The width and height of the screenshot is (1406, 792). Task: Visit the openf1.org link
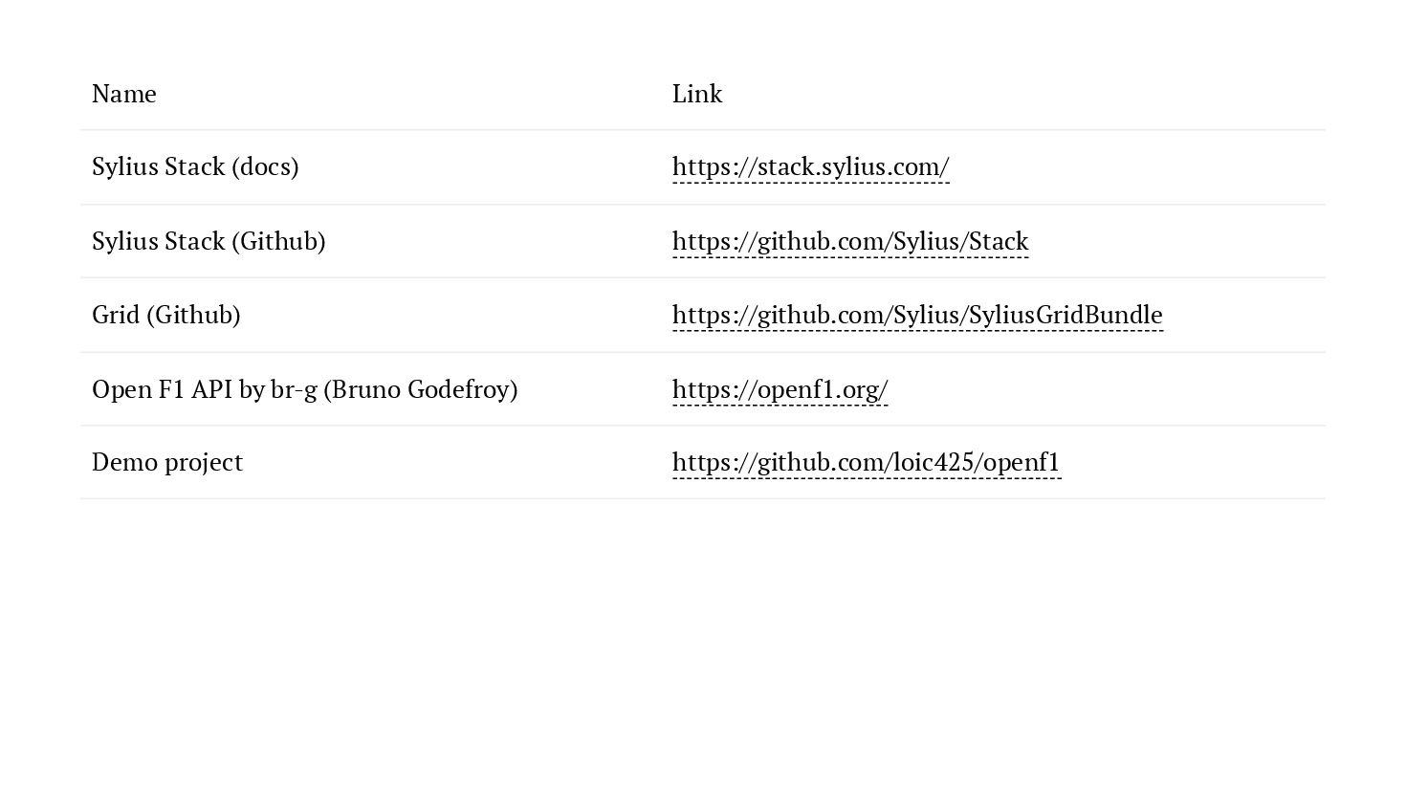pyautogui.click(x=780, y=389)
